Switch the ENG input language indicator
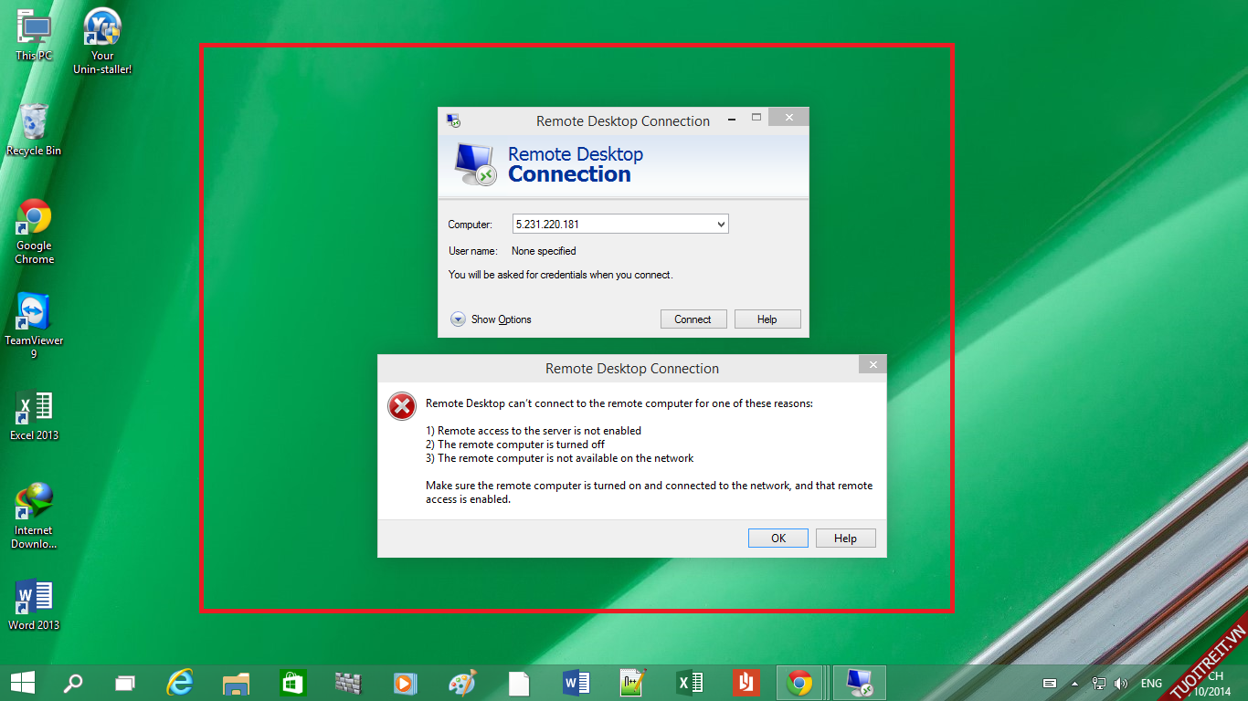 [x=1151, y=684]
